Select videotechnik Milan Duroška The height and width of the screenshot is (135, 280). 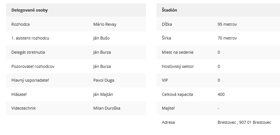(107, 108)
